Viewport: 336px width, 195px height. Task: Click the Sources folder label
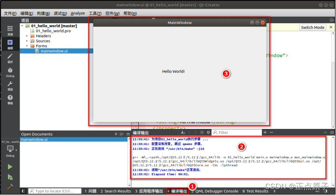coord(43,41)
